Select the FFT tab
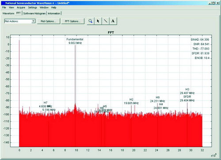The image size is (221, 160). tap(19, 13)
